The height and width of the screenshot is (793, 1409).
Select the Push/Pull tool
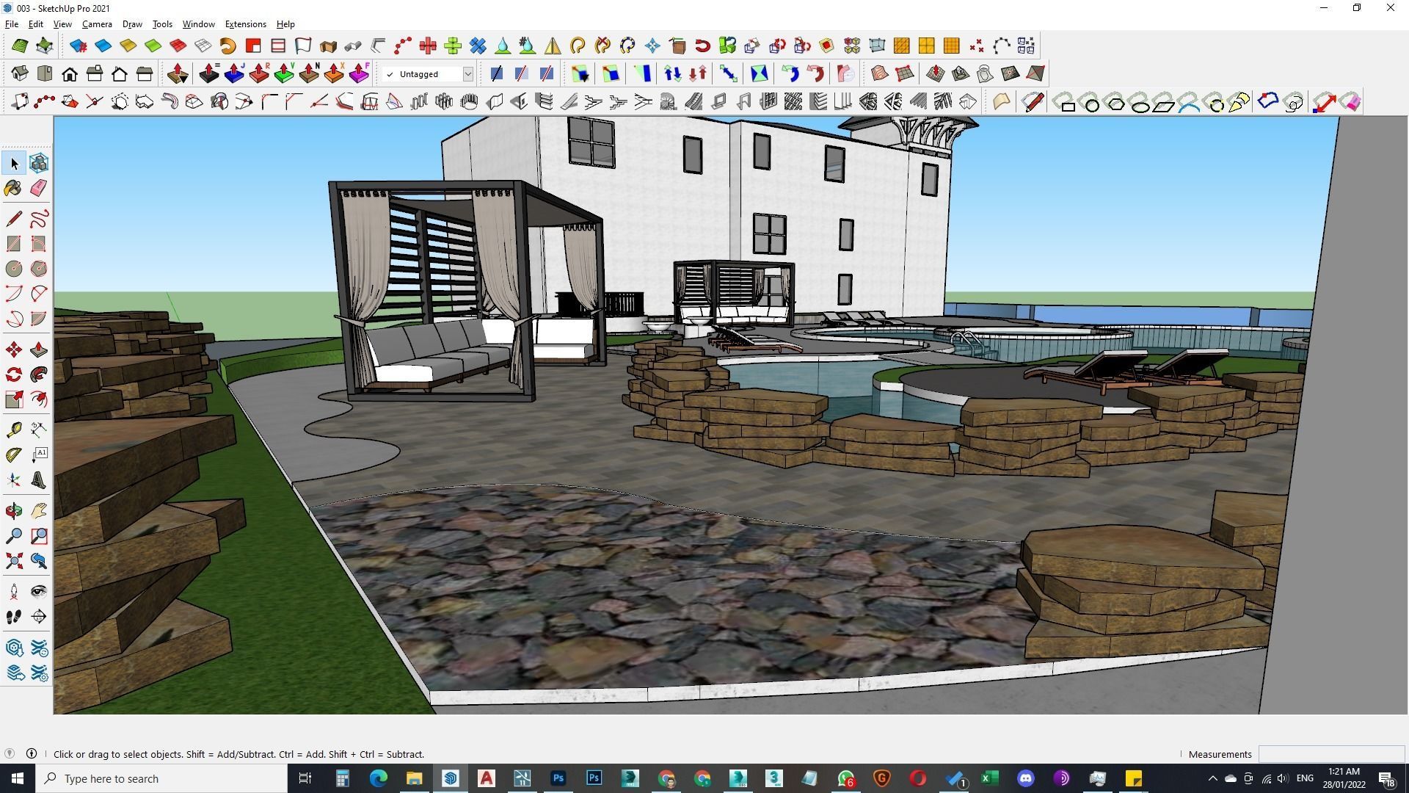point(39,350)
